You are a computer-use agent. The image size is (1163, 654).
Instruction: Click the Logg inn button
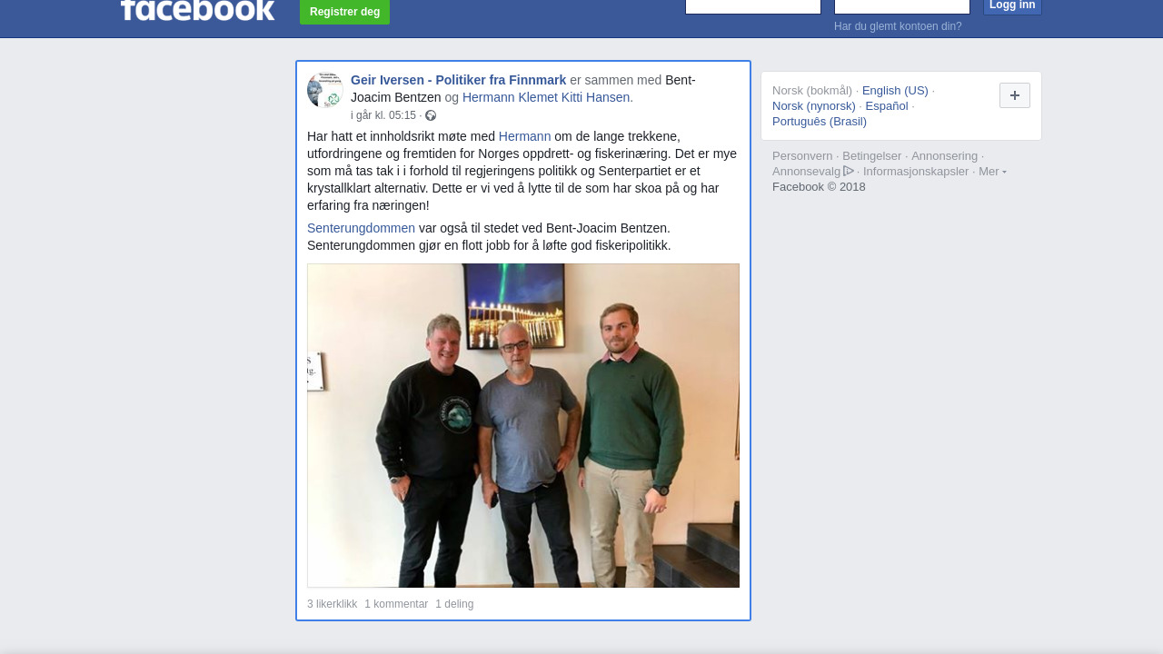point(1012,6)
